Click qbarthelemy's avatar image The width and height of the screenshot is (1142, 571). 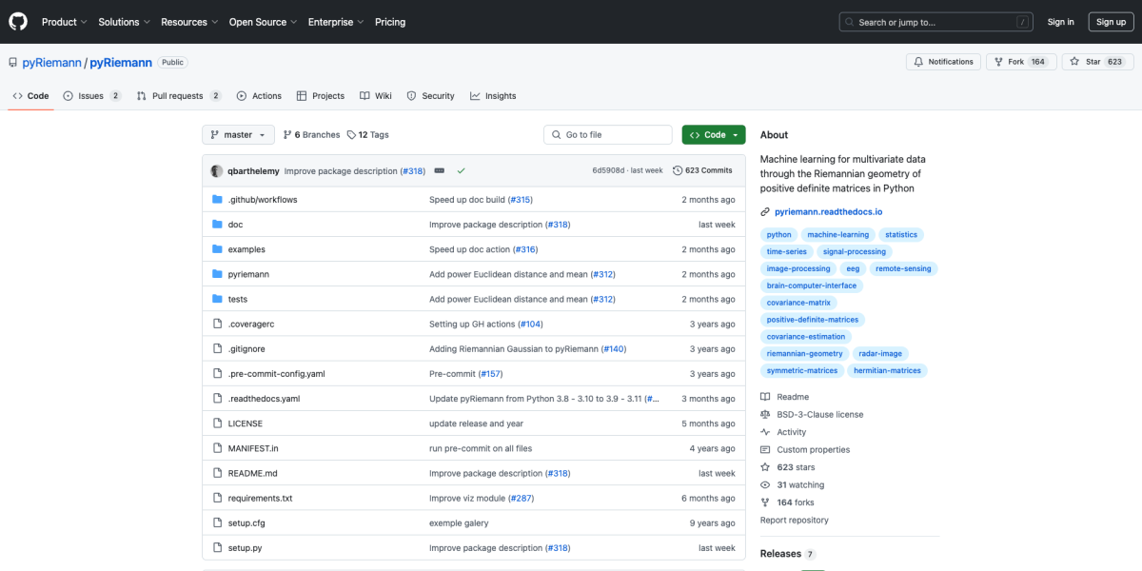[x=218, y=170]
